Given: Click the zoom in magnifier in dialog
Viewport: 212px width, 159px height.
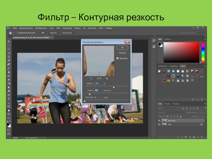Looking at the screenshot, I should [107, 78].
